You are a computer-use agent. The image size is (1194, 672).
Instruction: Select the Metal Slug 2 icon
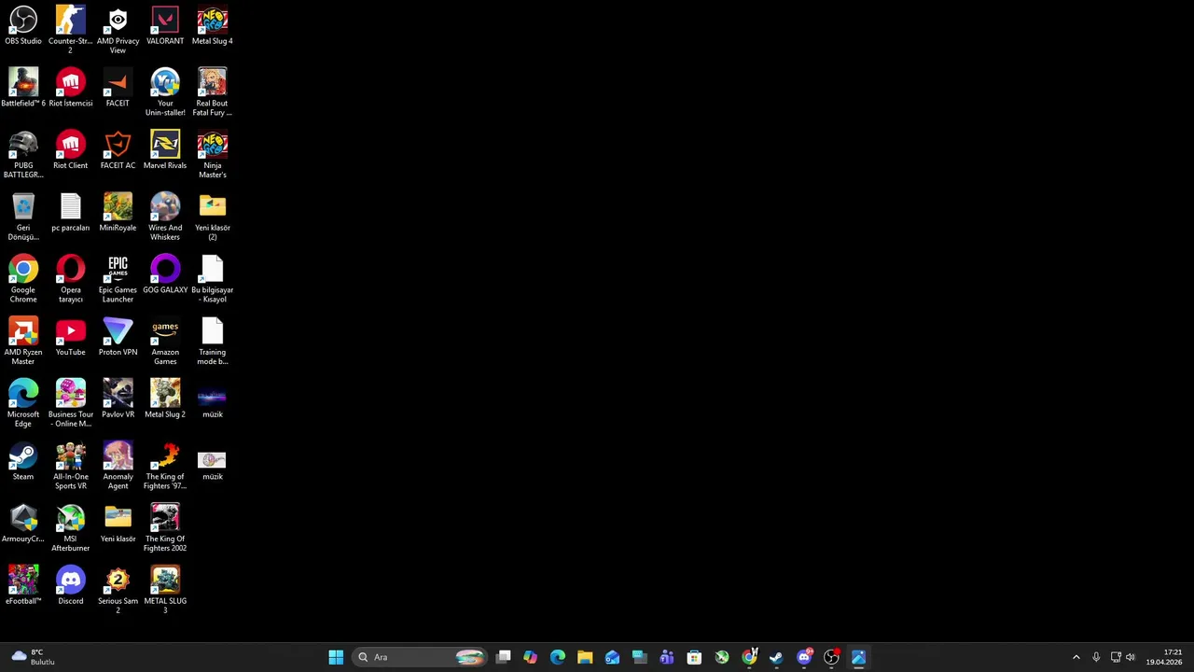click(165, 399)
